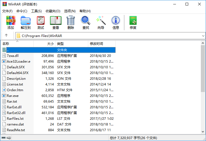Click the 查看 (View) book icon
The height and width of the screenshot is (141, 206).
tap(56, 20)
